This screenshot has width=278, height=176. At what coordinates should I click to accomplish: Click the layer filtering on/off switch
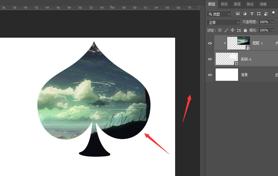pos(273,14)
